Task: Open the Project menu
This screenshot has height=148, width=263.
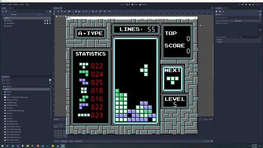Action: [x=9, y=5]
